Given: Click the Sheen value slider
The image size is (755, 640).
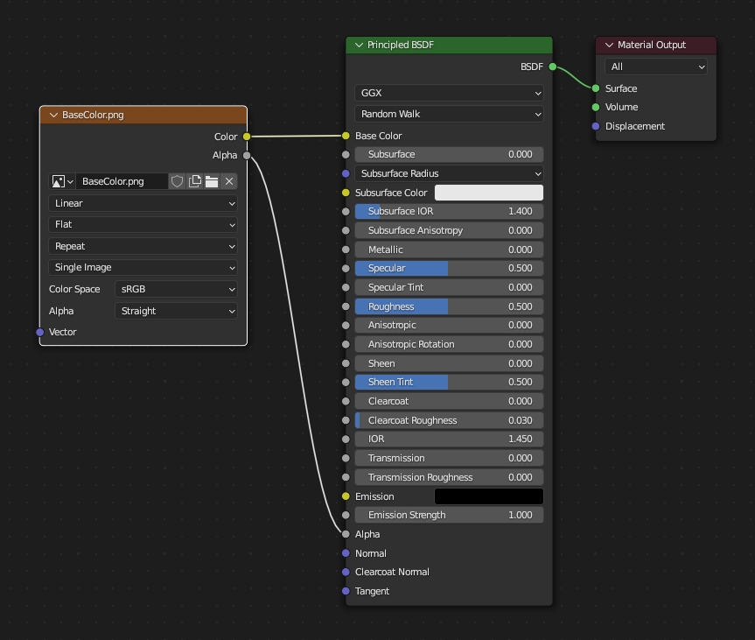Looking at the screenshot, I should click(450, 363).
